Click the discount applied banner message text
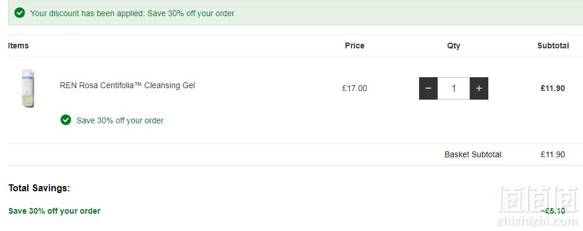Viewport: 583px width, 231px height. [132, 13]
